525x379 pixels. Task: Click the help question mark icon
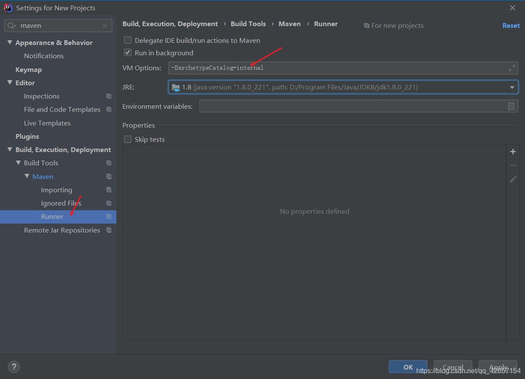pyautogui.click(x=14, y=367)
